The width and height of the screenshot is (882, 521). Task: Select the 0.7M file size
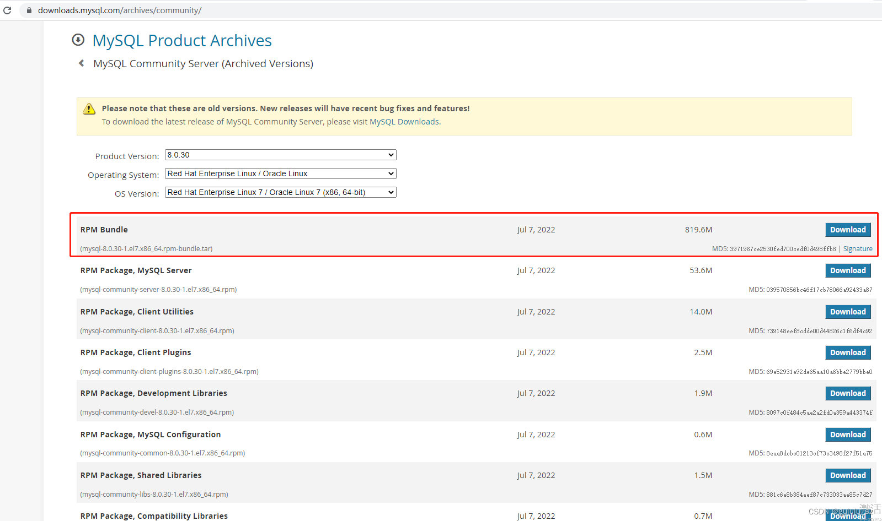tap(703, 516)
